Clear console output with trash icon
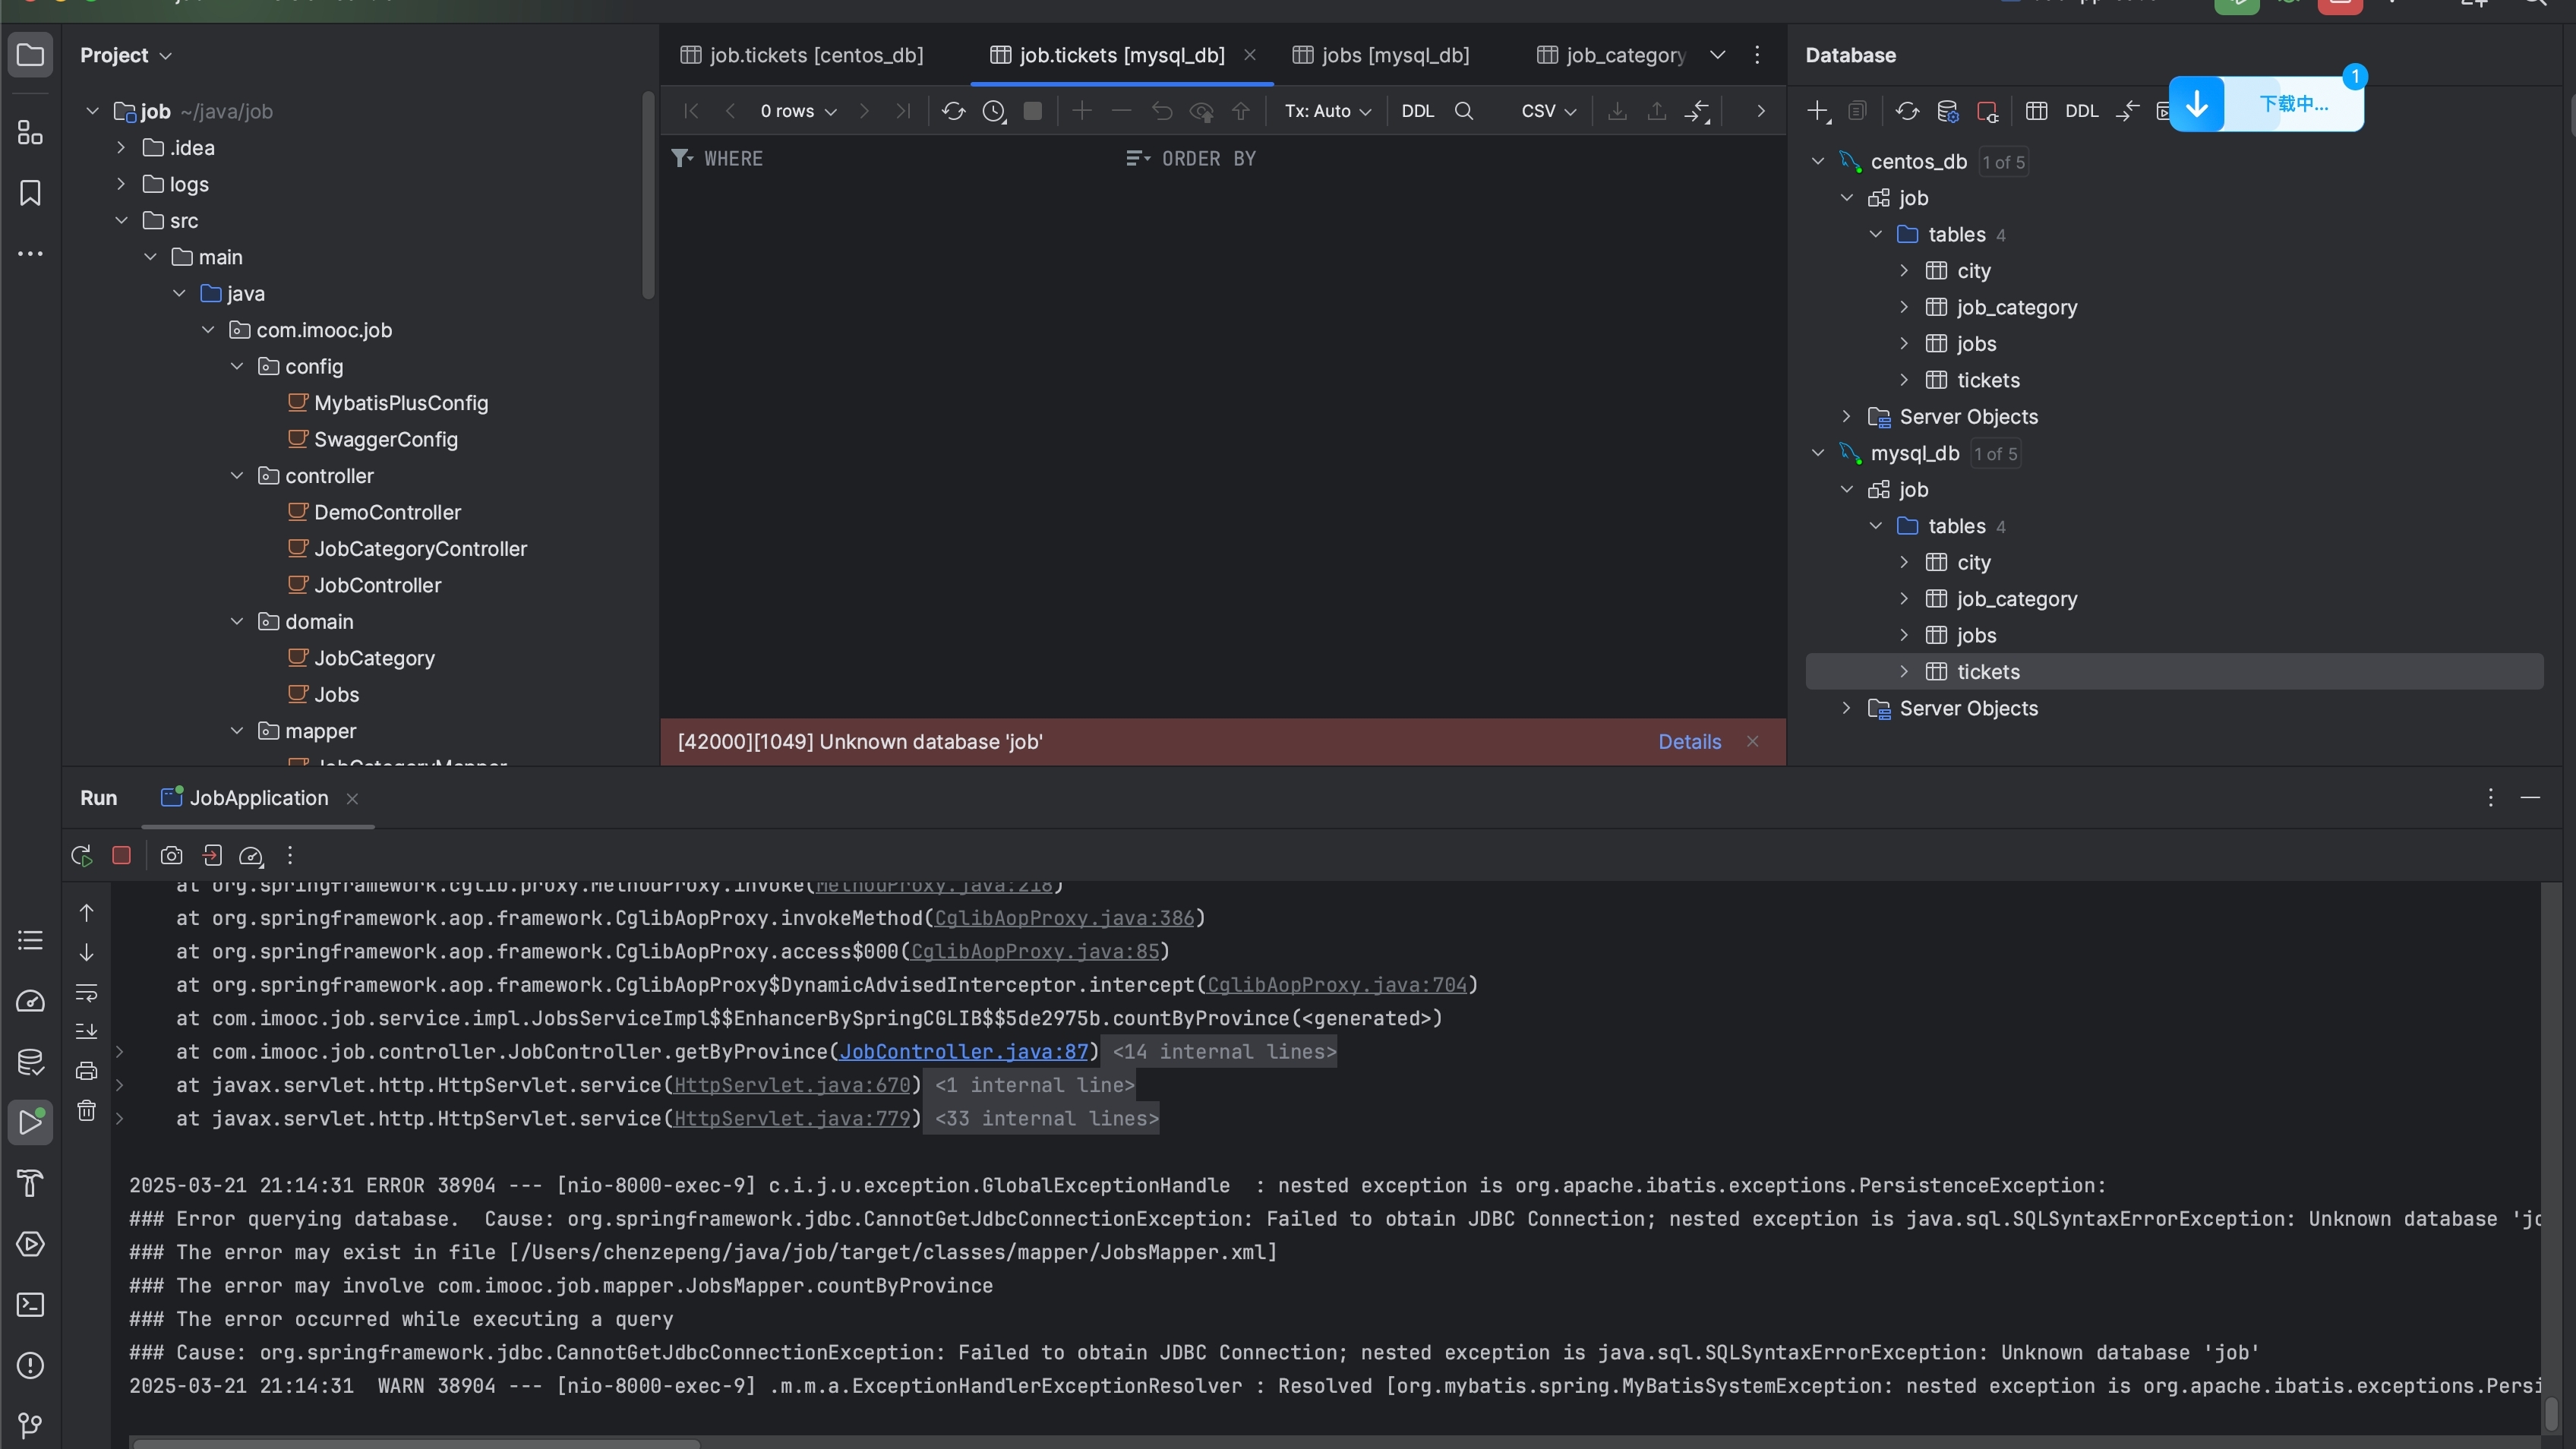The image size is (2576, 1449). pos(86,1110)
